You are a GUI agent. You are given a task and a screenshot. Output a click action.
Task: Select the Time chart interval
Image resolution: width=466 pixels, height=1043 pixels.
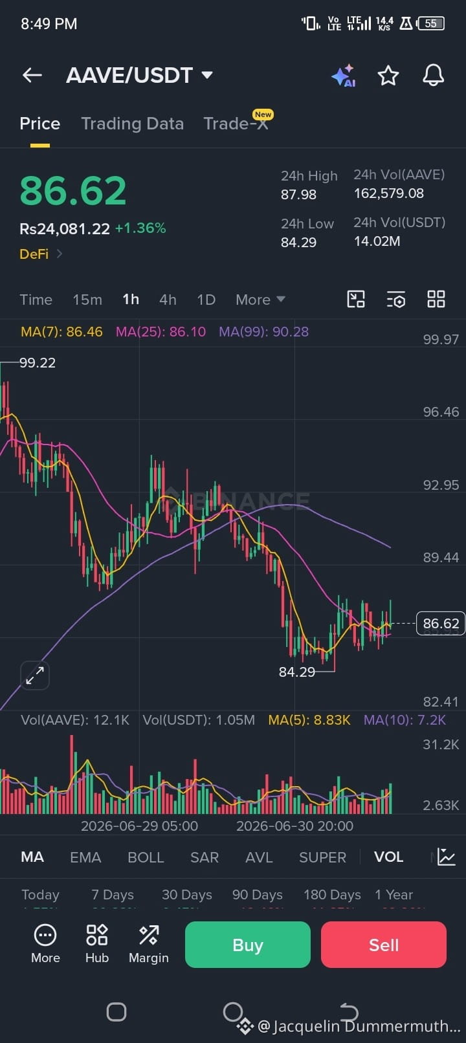click(36, 300)
